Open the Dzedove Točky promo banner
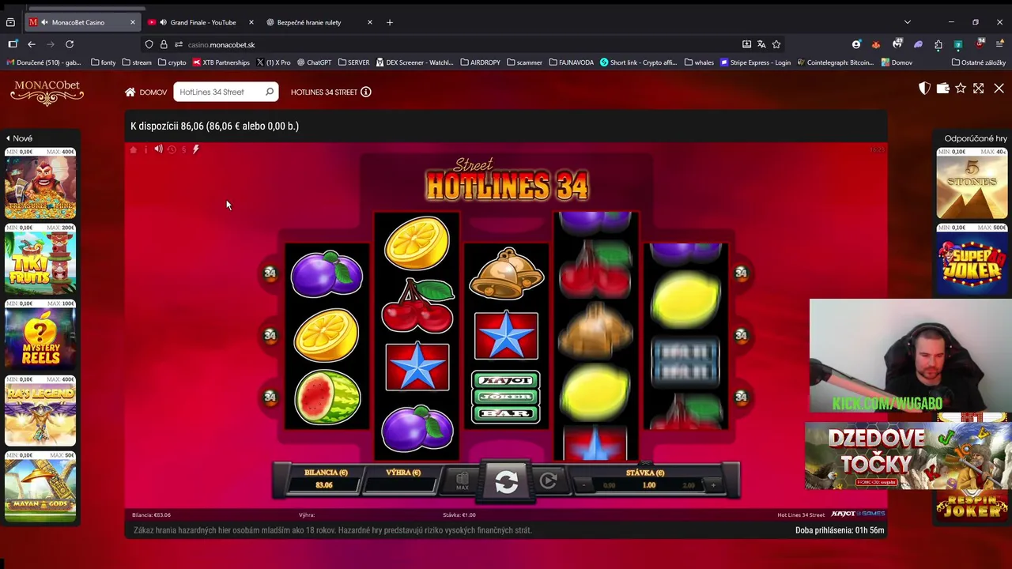 [x=908, y=458]
